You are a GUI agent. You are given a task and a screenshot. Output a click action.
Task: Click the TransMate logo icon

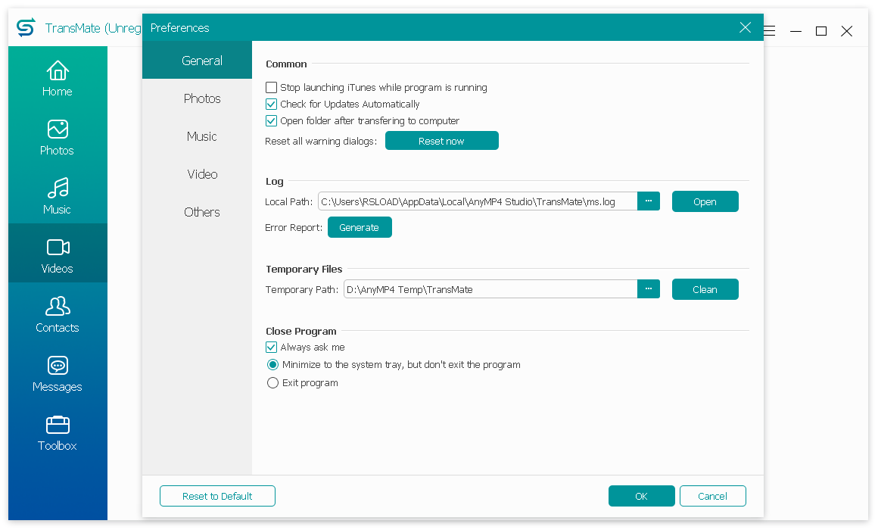[26, 27]
